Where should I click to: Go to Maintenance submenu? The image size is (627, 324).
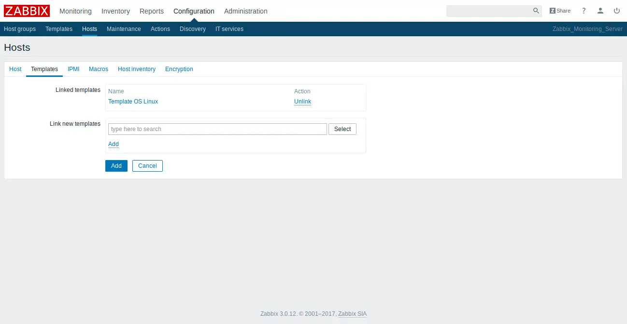tap(124, 29)
